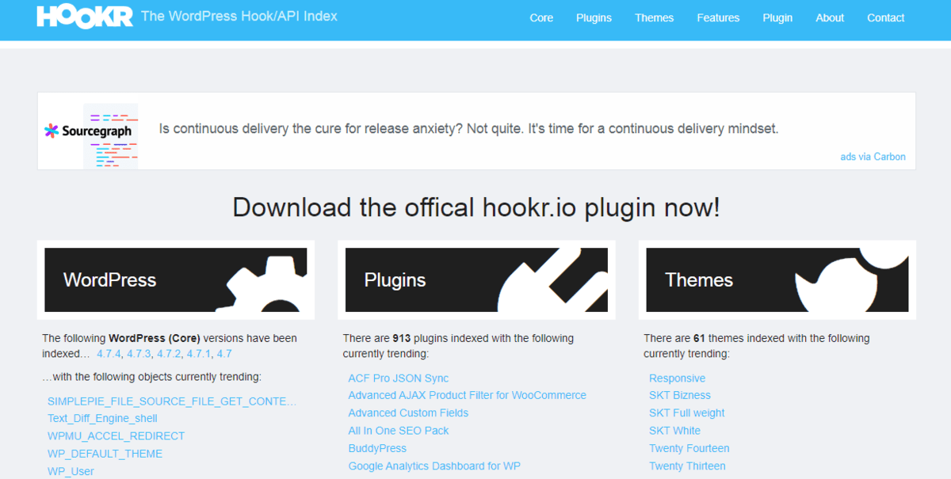The height and width of the screenshot is (479, 951).
Task: Click the Download the offical hookr.io plugin heading
Action: [x=476, y=207]
